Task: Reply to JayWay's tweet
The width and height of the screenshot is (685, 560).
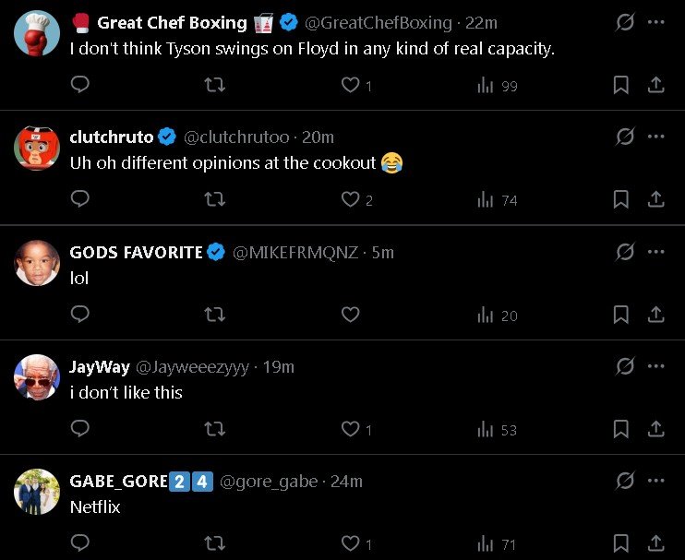Action: pyautogui.click(x=80, y=429)
